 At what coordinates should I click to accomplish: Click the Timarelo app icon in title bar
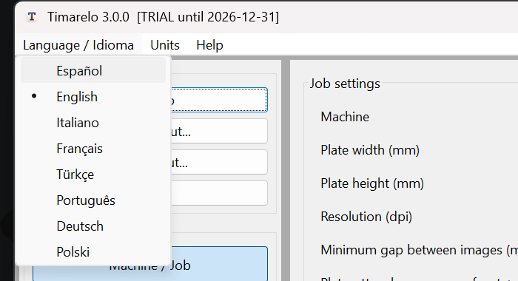32,16
